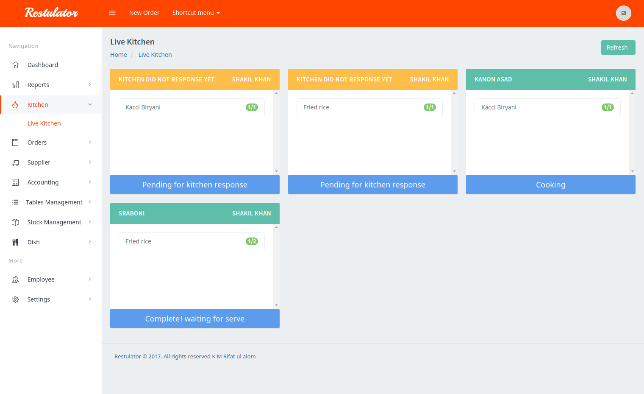
Task: Click the scrollbar on the SRABONI order card
Action: (x=276, y=266)
